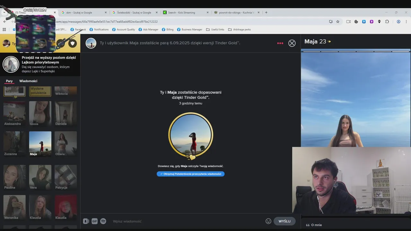This screenshot has width=411, height=231.
Task: Open the emoji picker
Action: tap(268, 221)
